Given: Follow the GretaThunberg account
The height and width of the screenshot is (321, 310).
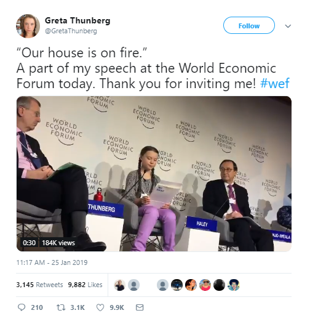Looking at the screenshot, I should (249, 25).
